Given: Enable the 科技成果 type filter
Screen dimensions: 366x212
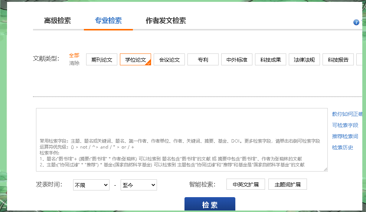Looking at the screenshot, I should (x=271, y=59).
